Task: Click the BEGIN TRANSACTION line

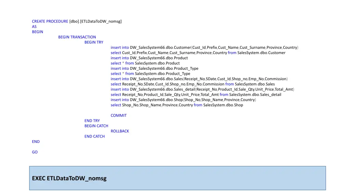Action: click(x=77, y=37)
